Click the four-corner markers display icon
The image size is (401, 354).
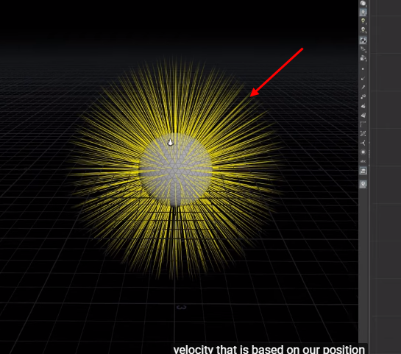(x=363, y=133)
